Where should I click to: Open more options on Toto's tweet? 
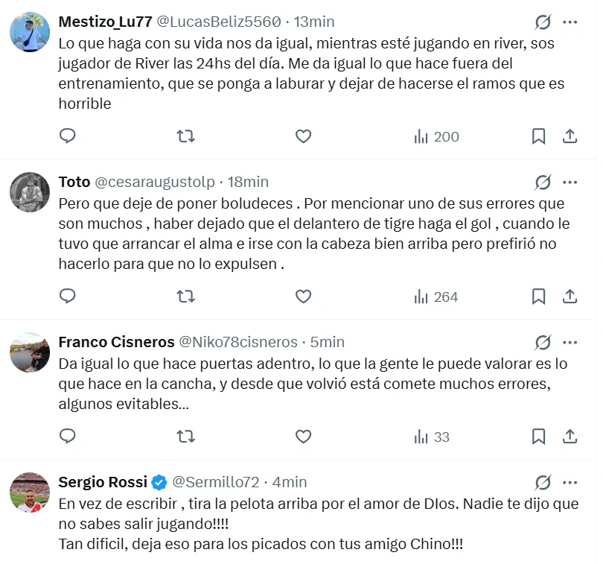coord(569,183)
